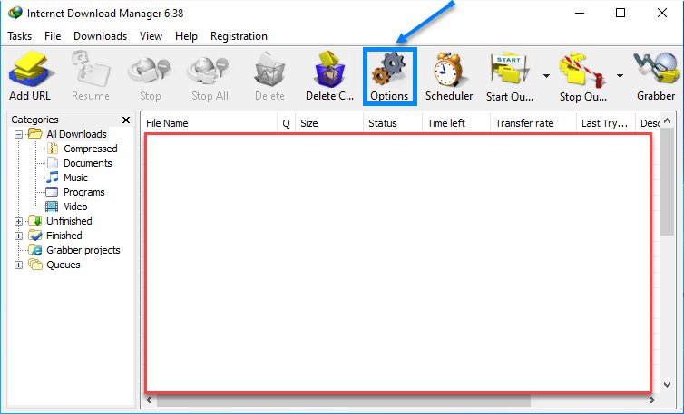Click the vertical scrollbar thumb
The width and height of the screenshot is (684, 414).
pos(667,181)
